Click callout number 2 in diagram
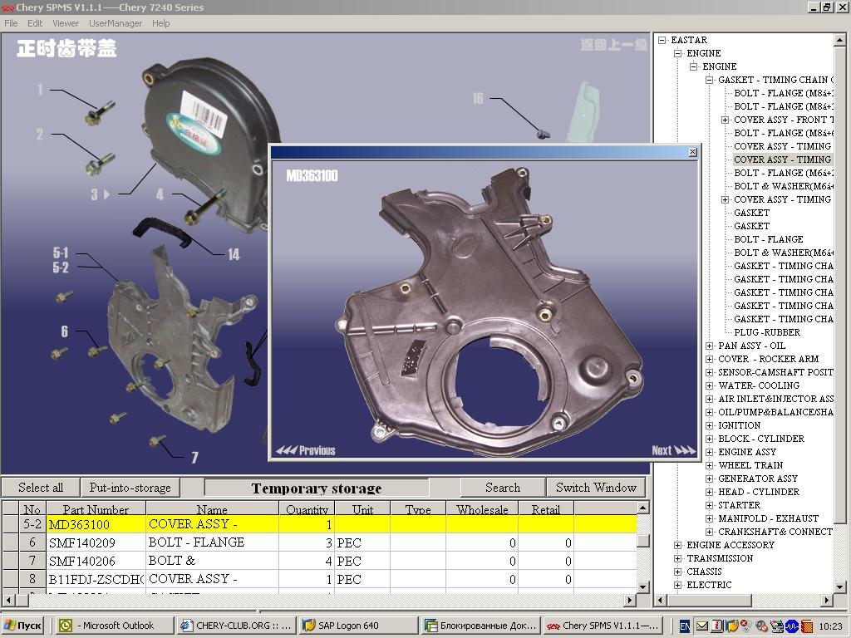This screenshot has width=851, height=638. point(40,134)
